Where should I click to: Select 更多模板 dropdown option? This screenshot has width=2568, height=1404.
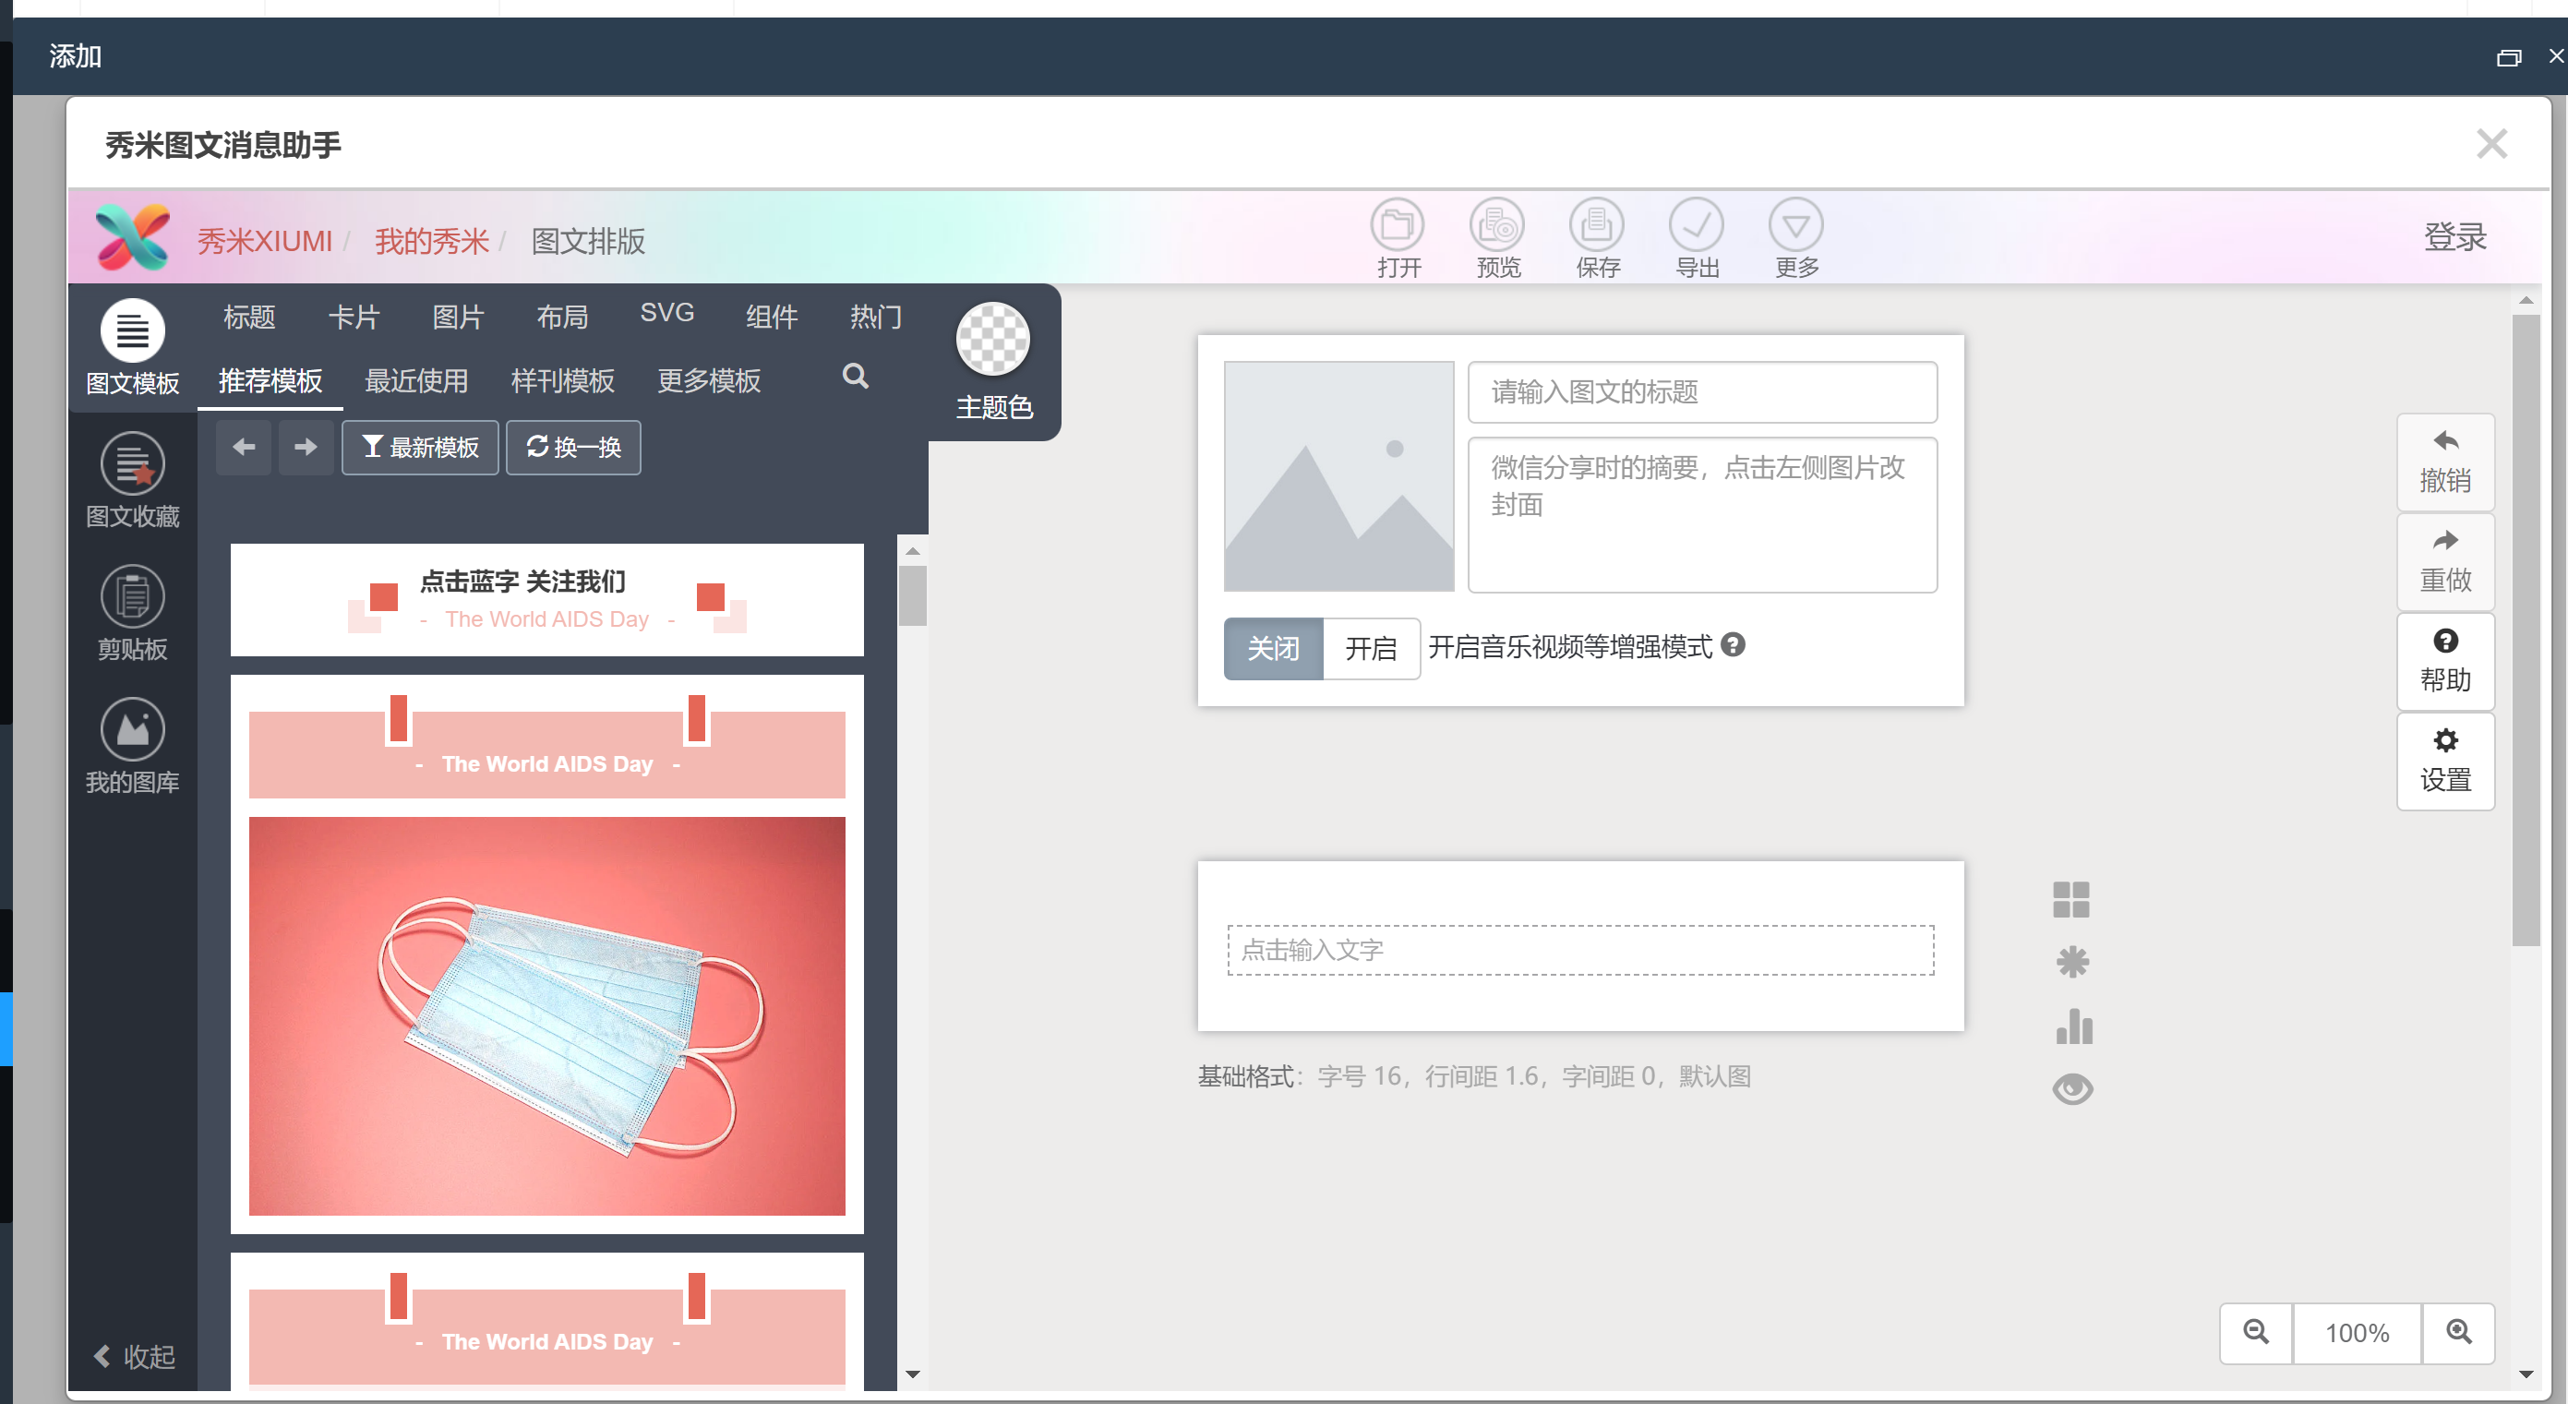tap(709, 378)
